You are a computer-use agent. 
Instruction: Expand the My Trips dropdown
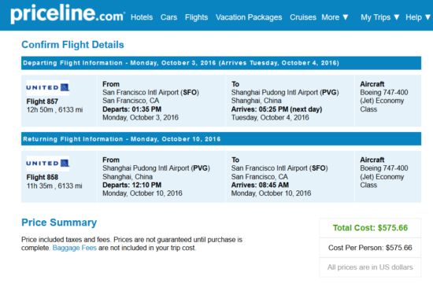pyautogui.click(x=380, y=17)
